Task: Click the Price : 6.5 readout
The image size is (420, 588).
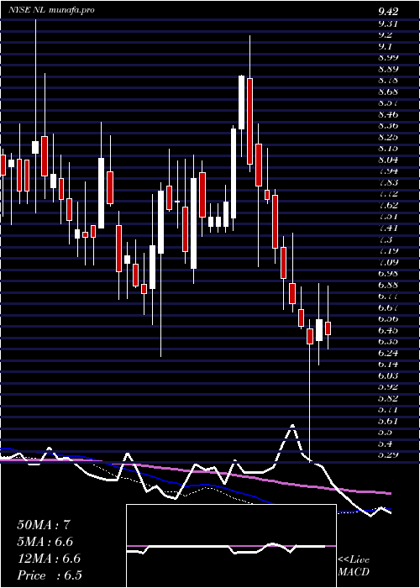Action: 50,575
